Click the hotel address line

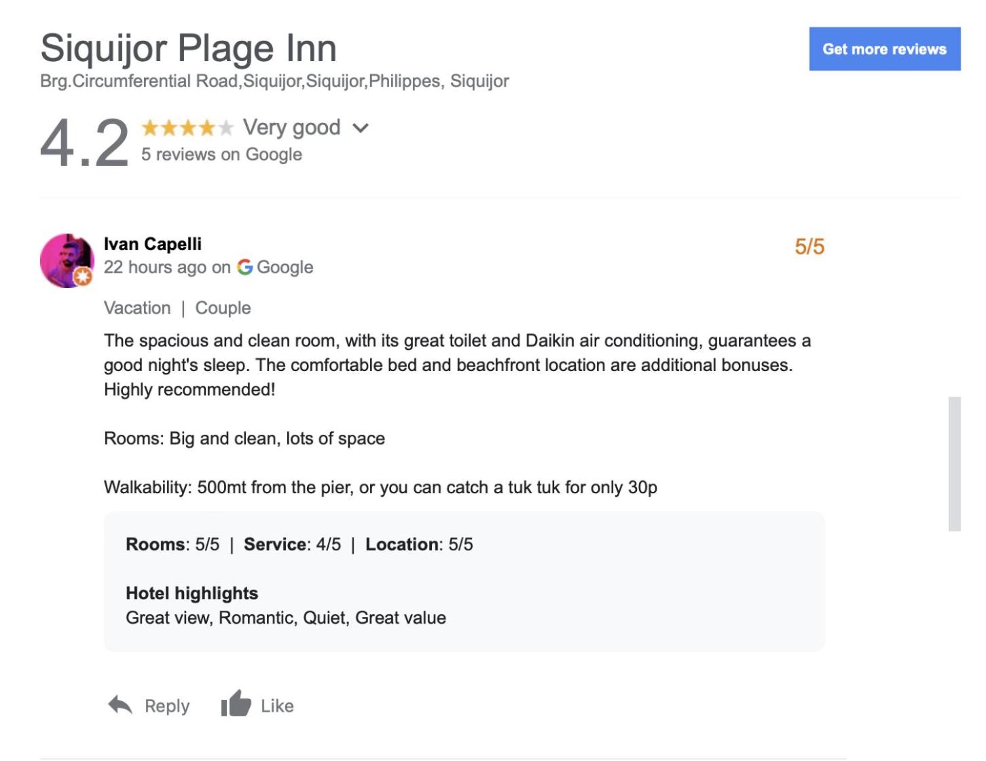[274, 81]
